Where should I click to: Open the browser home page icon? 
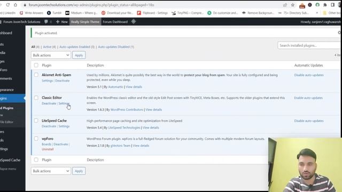tap(15, 5)
